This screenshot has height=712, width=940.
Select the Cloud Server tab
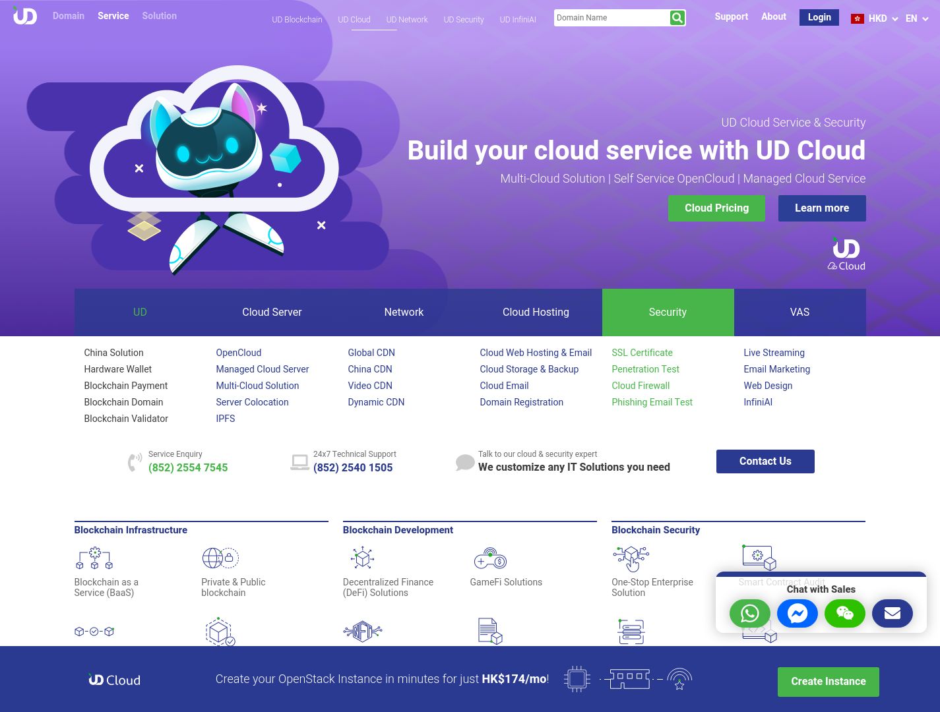point(272,312)
